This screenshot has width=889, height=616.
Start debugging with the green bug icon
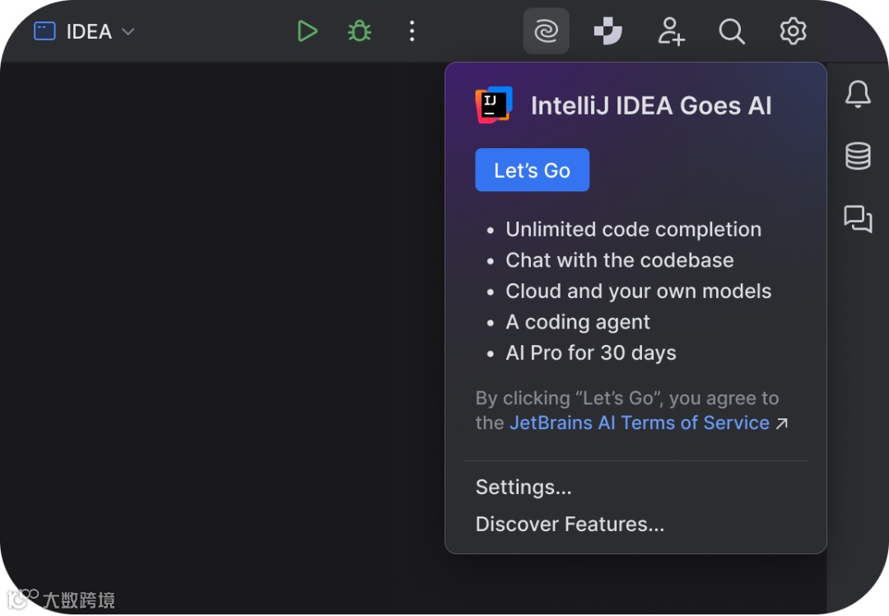359,32
